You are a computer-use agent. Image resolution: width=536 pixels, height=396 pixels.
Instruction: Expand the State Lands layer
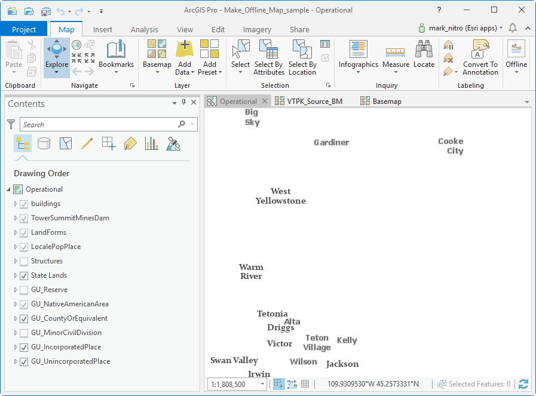click(x=16, y=275)
